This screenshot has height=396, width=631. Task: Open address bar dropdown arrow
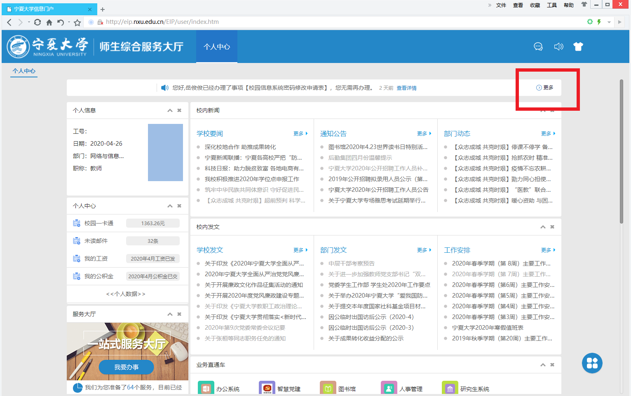click(x=609, y=22)
